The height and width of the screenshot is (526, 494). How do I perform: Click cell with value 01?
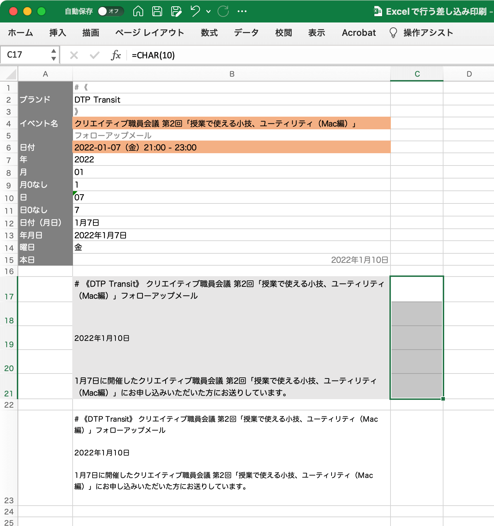pyautogui.click(x=232, y=172)
